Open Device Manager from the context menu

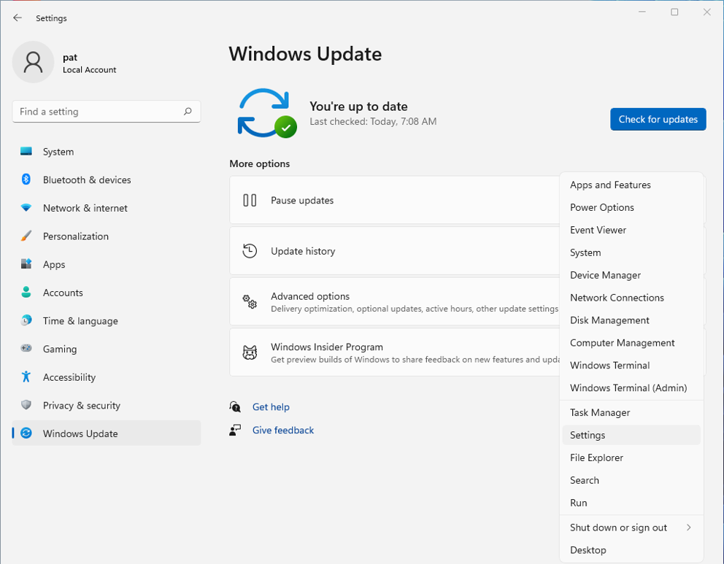[604, 275]
